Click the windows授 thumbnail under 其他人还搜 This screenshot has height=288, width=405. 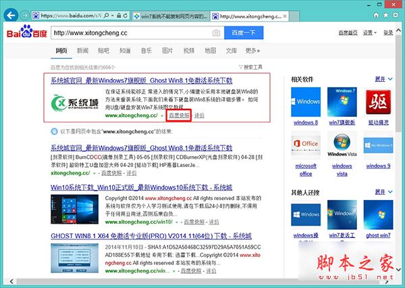pos(306,214)
